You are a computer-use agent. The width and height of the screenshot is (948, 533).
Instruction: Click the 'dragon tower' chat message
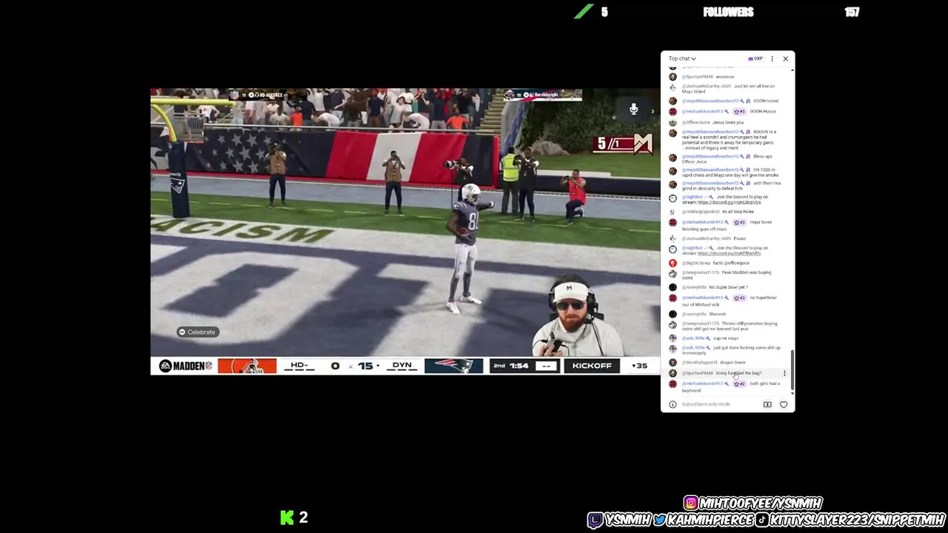tap(732, 363)
